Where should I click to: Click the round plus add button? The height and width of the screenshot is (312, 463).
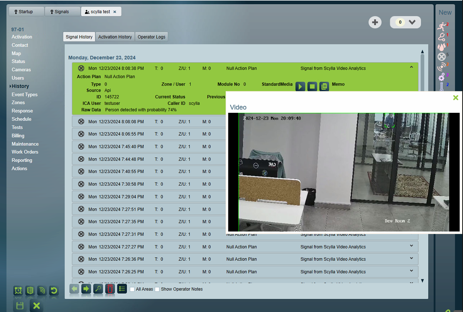(375, 22)
